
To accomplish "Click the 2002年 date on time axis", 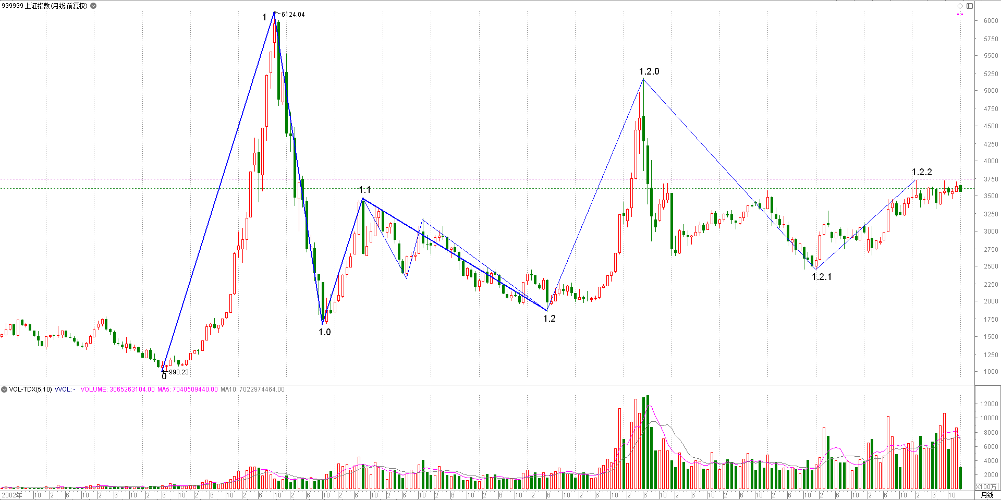I will 12,495.
